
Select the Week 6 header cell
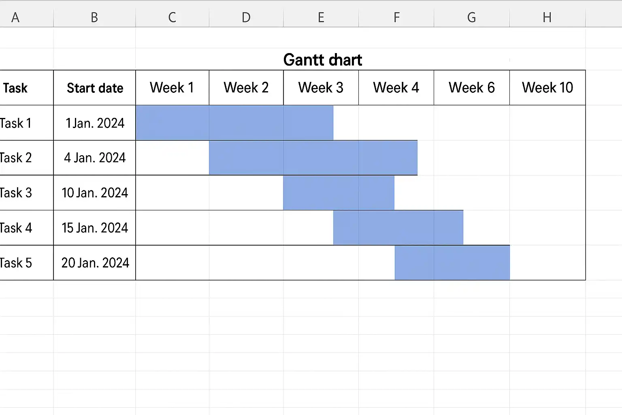pyautogui.click(x=472, y=88)
